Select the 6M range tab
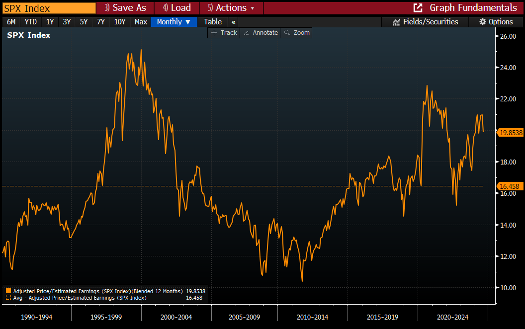The image size is (525, 329). click(11, 22)
